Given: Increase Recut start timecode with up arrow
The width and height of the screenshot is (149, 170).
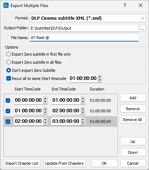Looking at the screenshot, I should 99,77.
